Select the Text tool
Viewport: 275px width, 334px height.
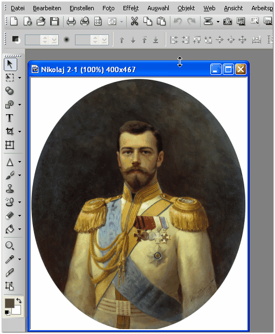10,118
